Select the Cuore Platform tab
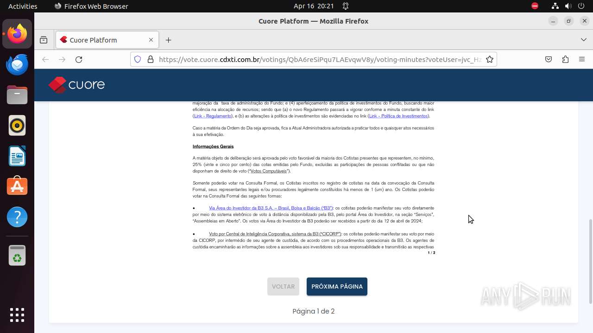 (107, 40)
